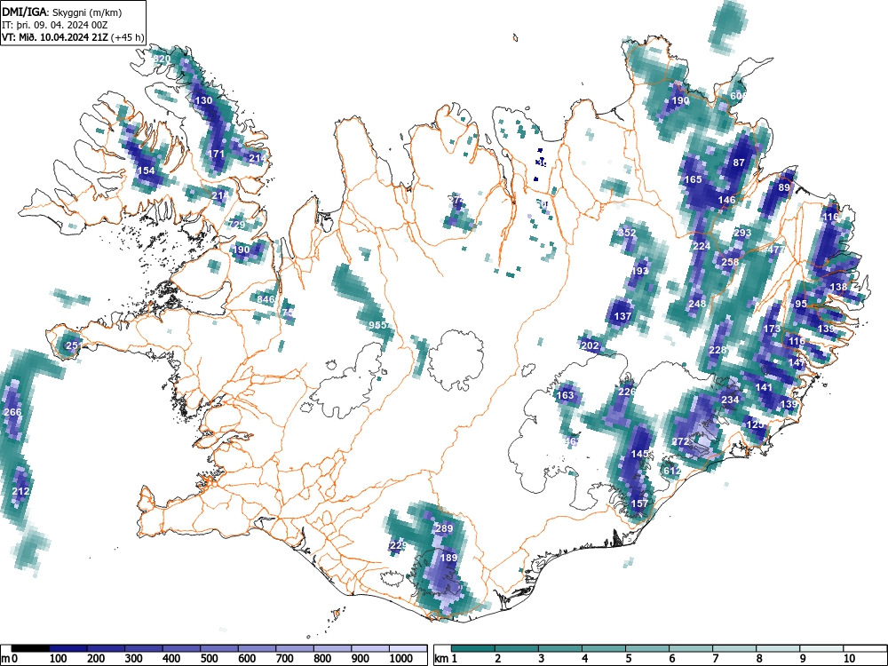Viewport: 888px width, 666px height.
Task: Click the '10' label on the kilometre legend
Action: (848, 659)
